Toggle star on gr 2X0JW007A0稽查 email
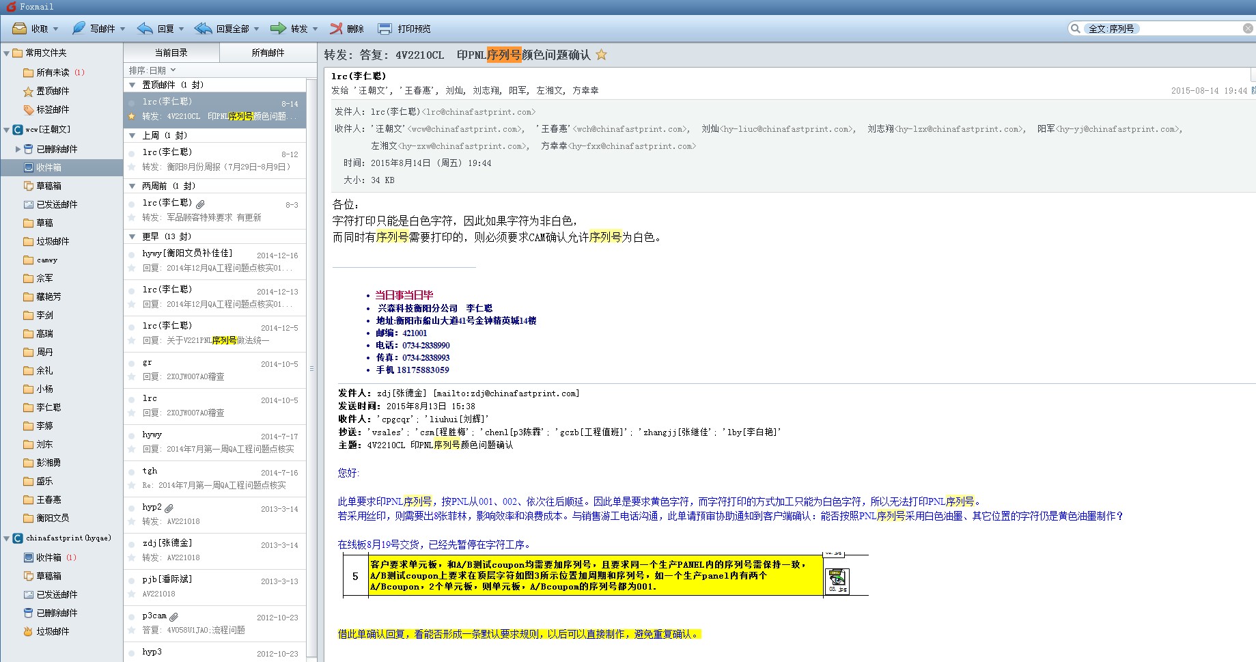 click(132, 377)
